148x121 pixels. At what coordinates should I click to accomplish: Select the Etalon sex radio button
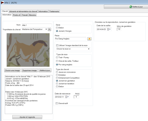(57, 28)
